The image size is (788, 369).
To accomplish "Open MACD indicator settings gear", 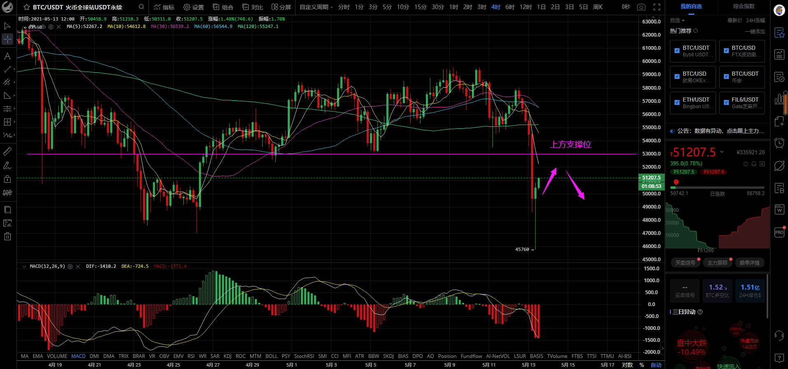I will pyautogui.click(x=70, y=267).
